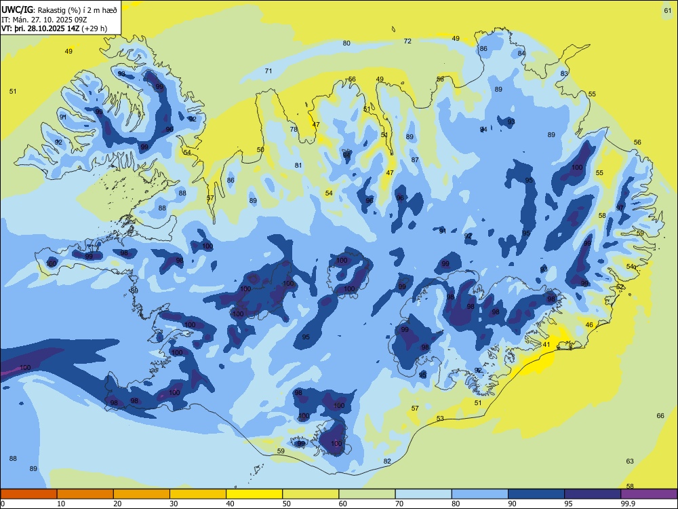Click the '78' humidity value on the map
Image resolution: width=678 pixels, height=509 pixels.
[x=294, y=130]
